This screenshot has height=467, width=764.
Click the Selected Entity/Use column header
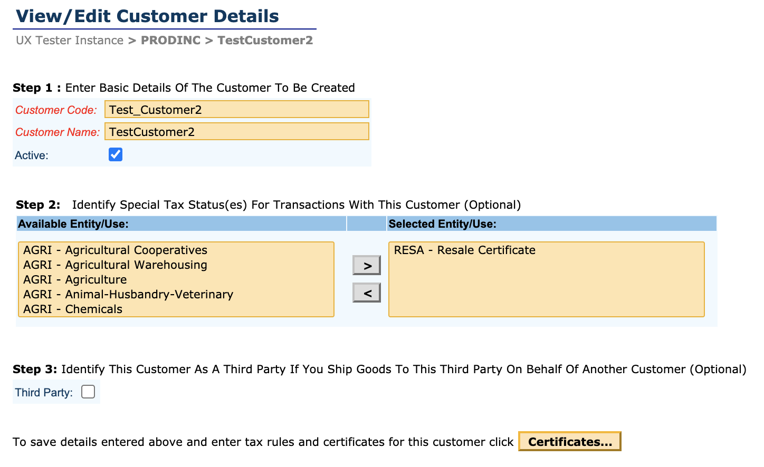click(442, 224)
